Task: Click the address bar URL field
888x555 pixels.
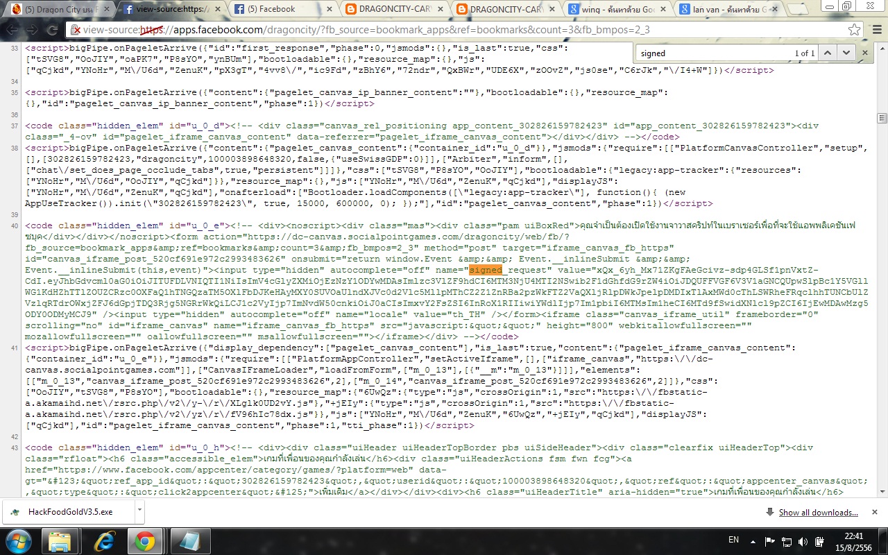Action: (465, 31)
